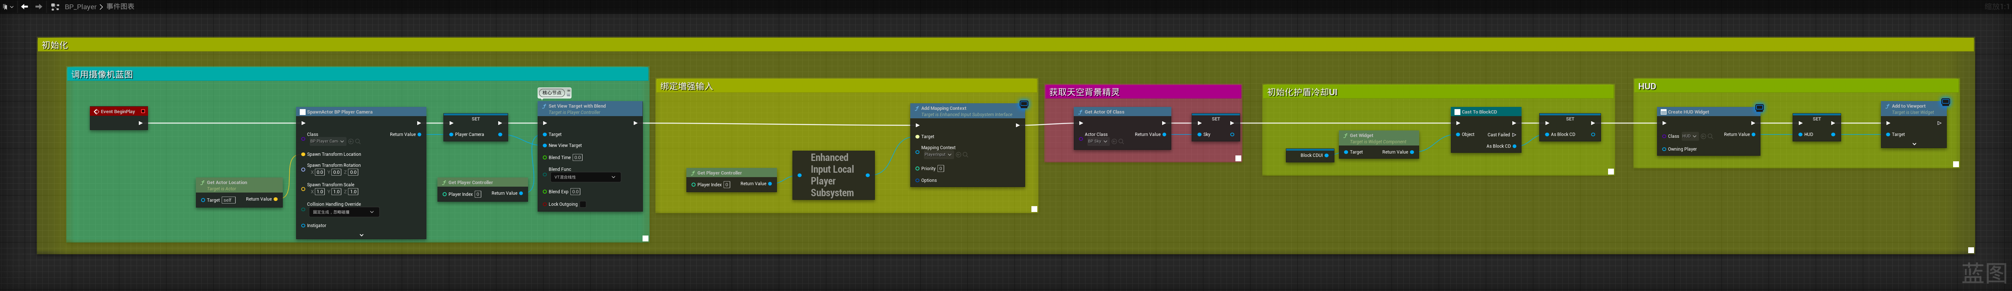Select the HUD comment header
The height and width of the screenshot is (291, 2012).
point(1797,86)
